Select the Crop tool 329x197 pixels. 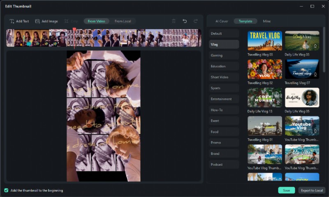click(x=71, y=21)
